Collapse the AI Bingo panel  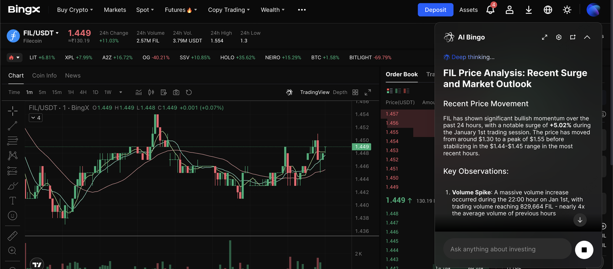tap(587, 37)
